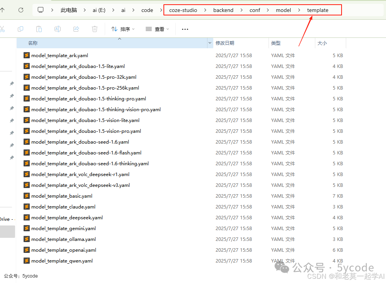
Task: Select model_template_ark_doubao-seed-1.6-flash.yaml
Action: pos(87,153)
